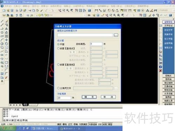175x131 pixels.
Task: Open the 水系设施 category in right panel
Action: (x=168, y=94)
